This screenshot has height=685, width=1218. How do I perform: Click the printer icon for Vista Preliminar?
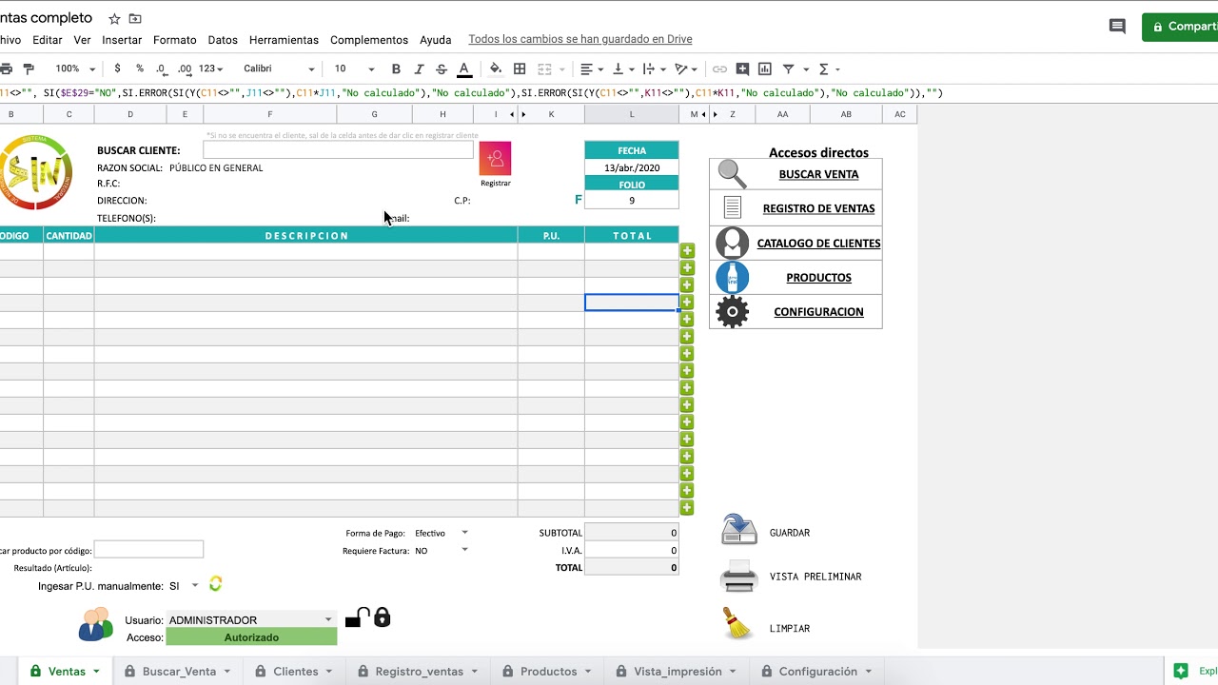[738, 577]
